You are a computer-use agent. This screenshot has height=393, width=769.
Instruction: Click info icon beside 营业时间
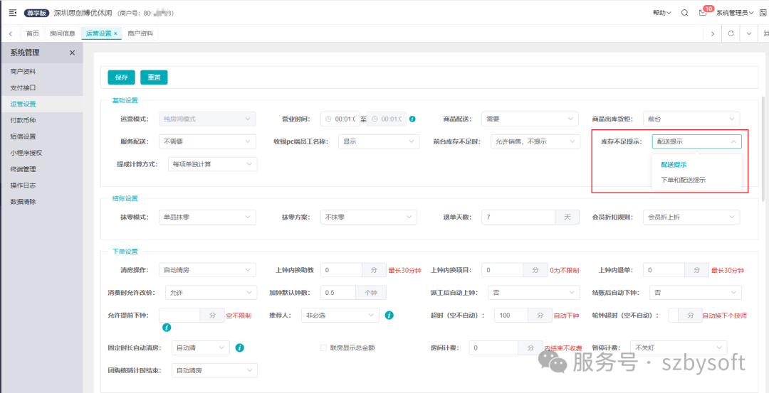click(x=412, y=119)
